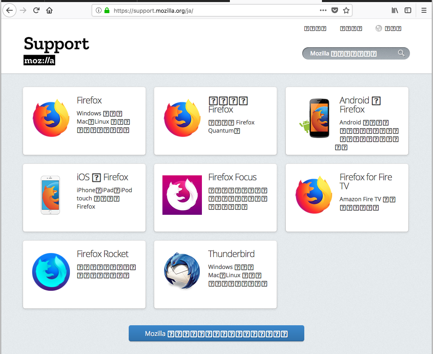The width and height of the screenshot is (433, 354).
Task: Open the Library bookshelf icon
Action: (x=395, y=10)
